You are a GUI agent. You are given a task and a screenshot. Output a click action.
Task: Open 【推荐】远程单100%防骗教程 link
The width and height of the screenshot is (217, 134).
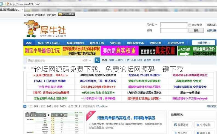click(50, 92)
